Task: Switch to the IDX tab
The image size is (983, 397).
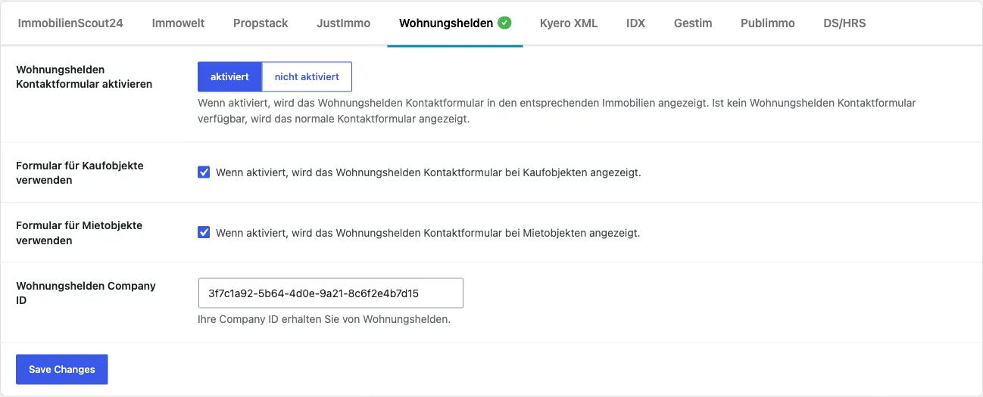Action: click(x=636, y=23)
